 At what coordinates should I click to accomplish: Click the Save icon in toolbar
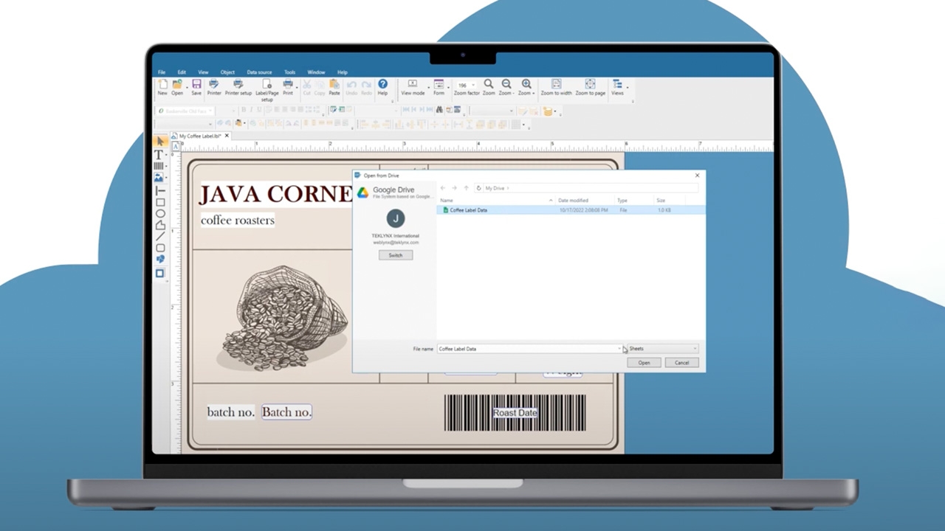pos(196,85)
